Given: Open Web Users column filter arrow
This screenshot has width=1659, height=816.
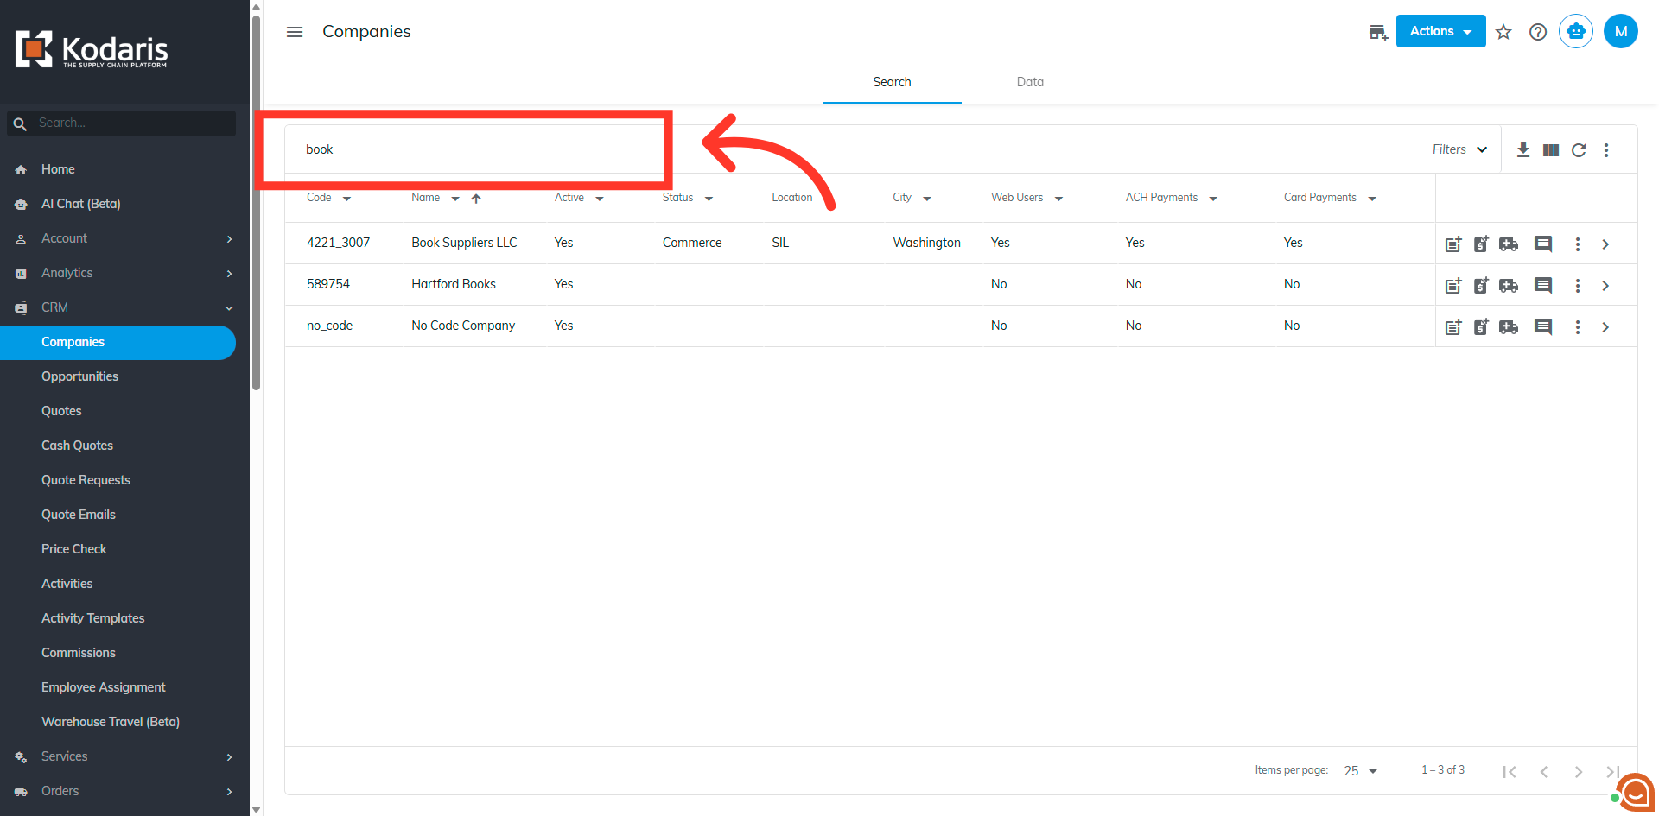Looking at the screenshot, I should 1058,199.
